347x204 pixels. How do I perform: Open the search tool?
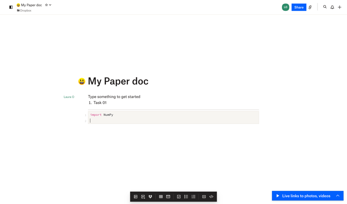pos(324,7)
